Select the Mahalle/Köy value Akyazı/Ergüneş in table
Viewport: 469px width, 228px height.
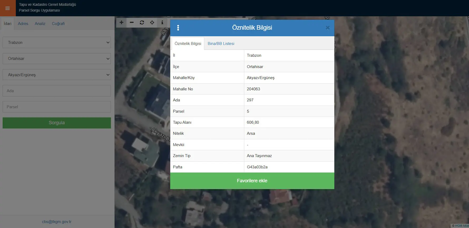click(x=261, y=78)
